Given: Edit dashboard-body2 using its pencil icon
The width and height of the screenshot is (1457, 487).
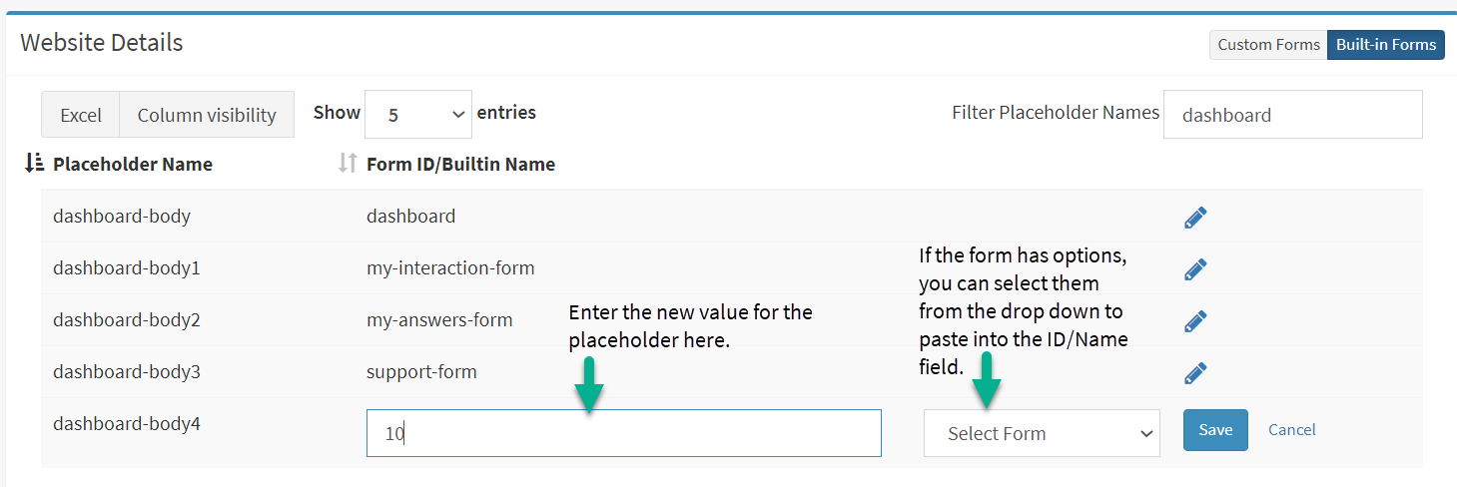Looking at the screenshot, I should pos(1195,320).
